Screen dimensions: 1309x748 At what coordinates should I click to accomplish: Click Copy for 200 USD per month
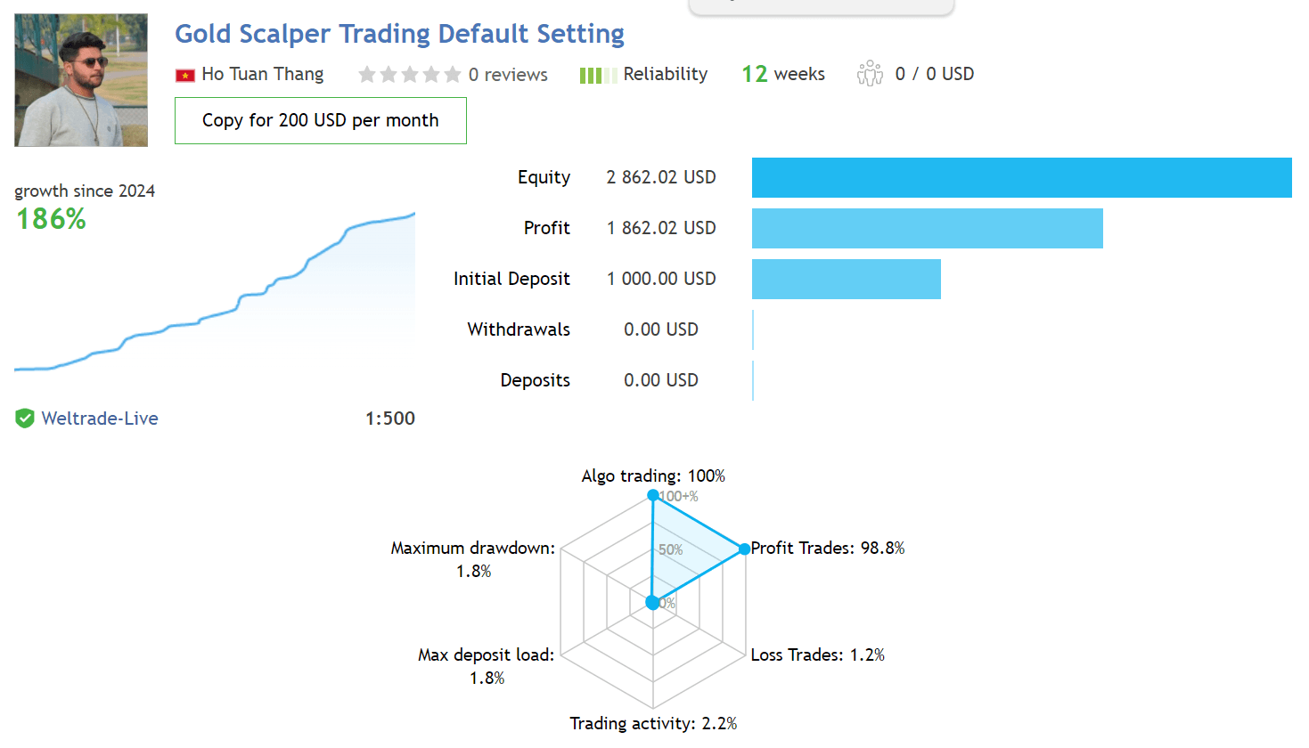(321, 120)
